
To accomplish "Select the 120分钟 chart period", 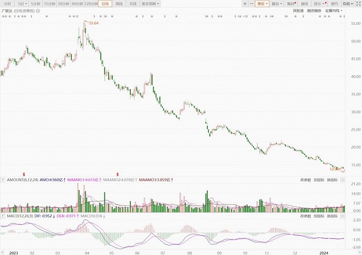I will (x=91, y=4).
